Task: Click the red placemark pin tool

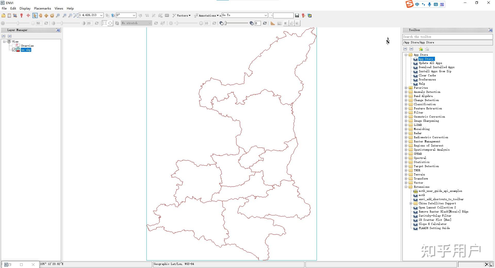Action: tap(22, 15)
